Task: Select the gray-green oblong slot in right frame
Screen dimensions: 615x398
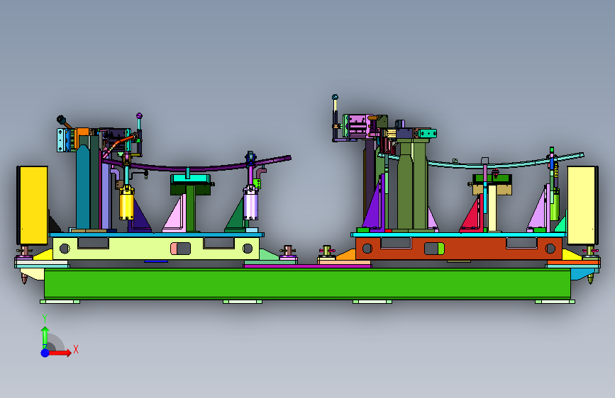Action: pos(434,249)
